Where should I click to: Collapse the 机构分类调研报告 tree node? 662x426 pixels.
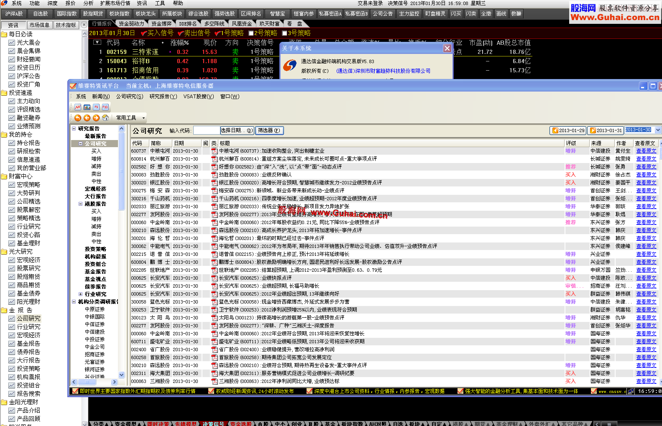[x=74, y=302]
